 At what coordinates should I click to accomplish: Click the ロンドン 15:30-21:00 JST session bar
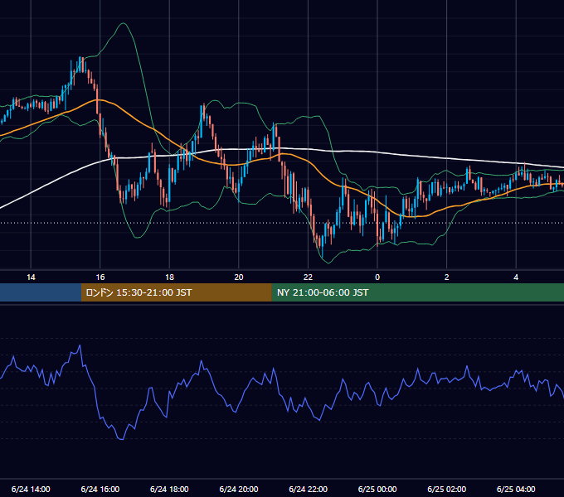click(x=176, y=292)
